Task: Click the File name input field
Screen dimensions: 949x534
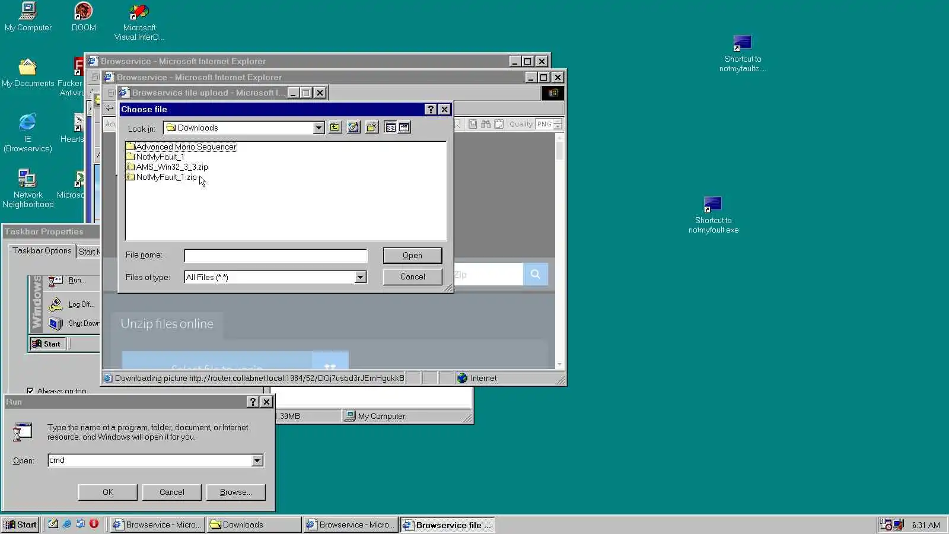Action: (276, 256)
